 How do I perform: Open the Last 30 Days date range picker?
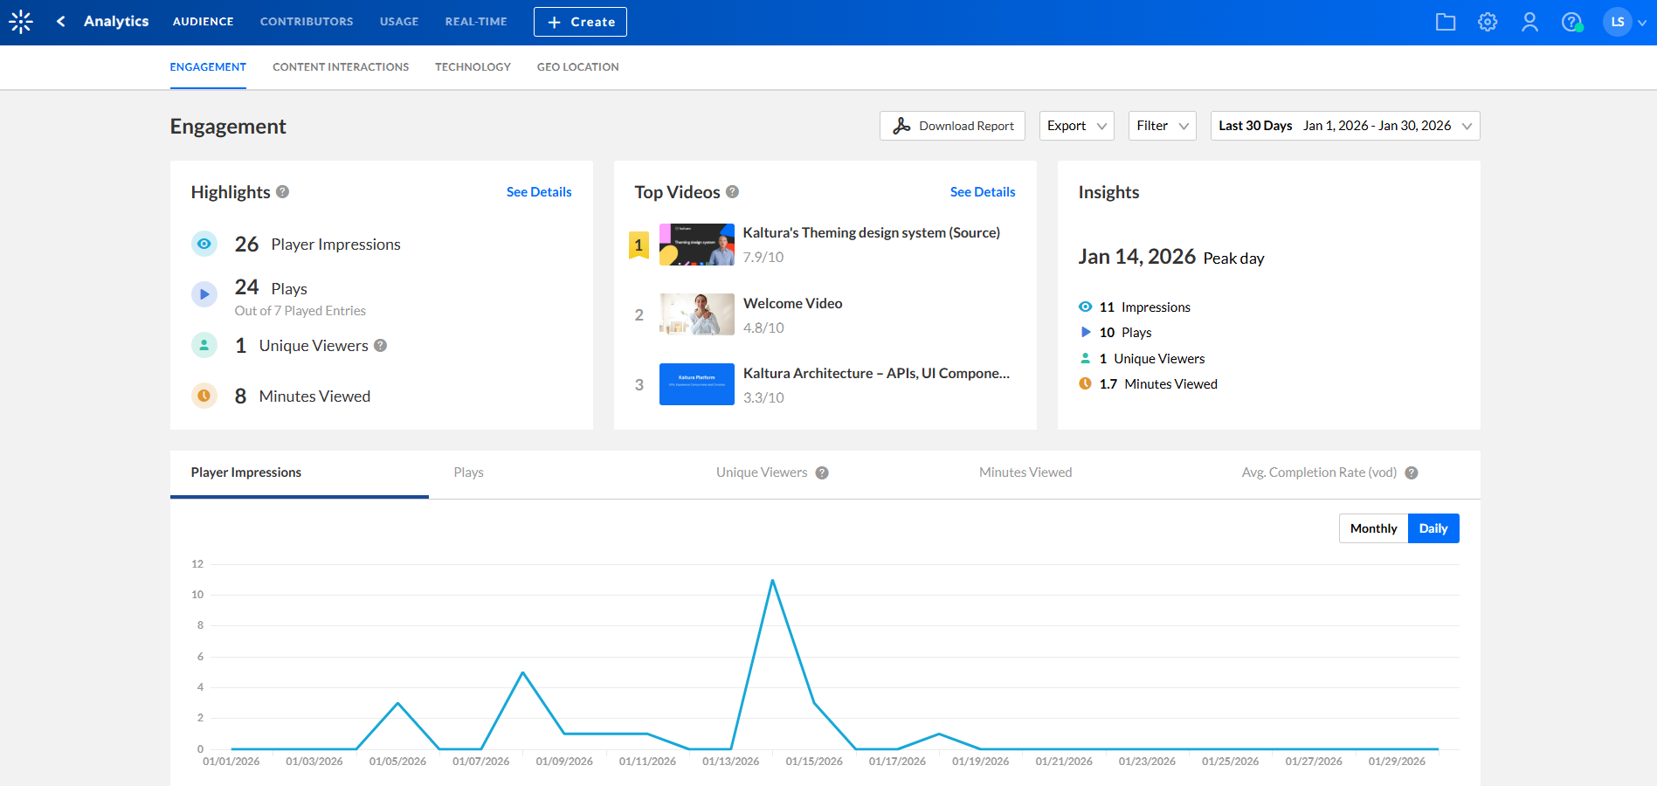[1344, 126]
